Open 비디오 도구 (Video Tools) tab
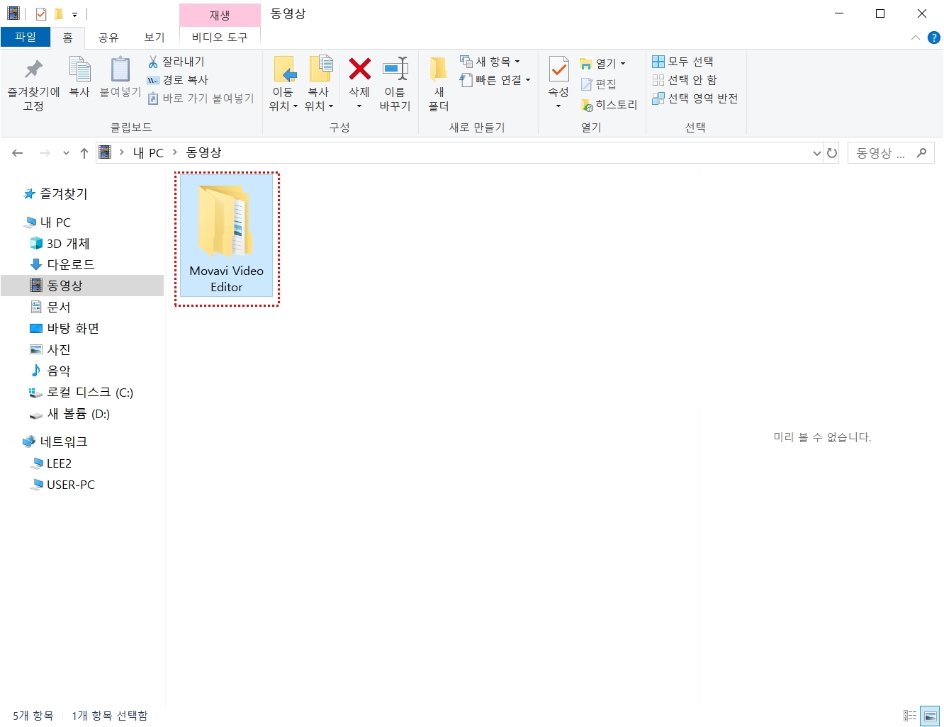 [220, 38]
